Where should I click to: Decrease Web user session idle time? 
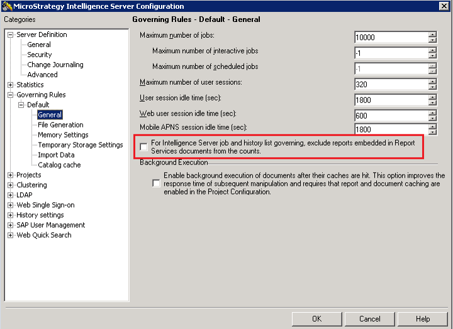[432, 119]
